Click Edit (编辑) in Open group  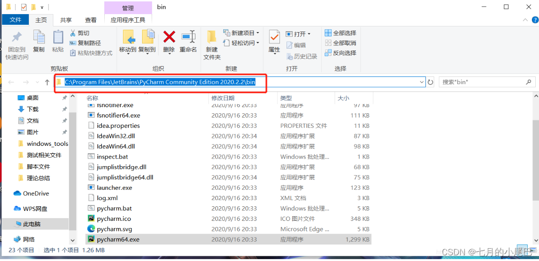pos(295,45)
